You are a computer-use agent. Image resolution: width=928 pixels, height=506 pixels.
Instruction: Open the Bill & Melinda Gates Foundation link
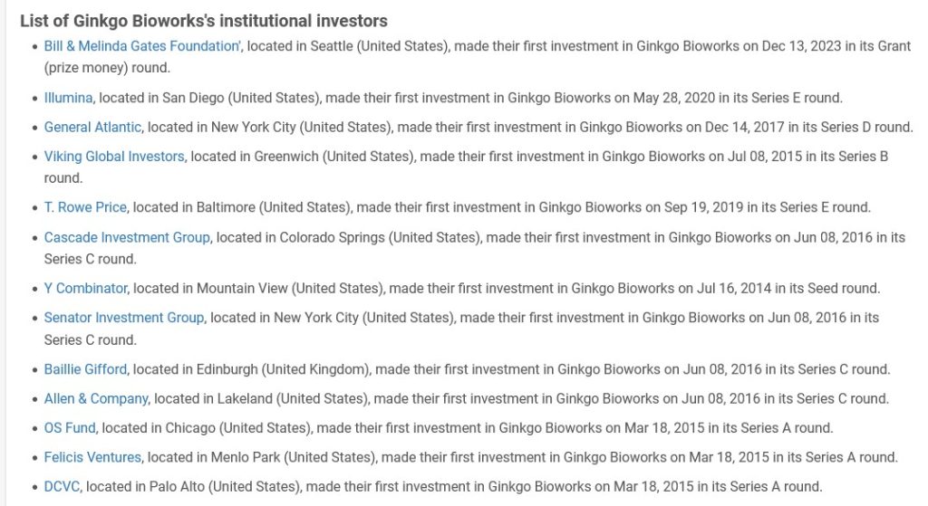(x=142, y=46)
